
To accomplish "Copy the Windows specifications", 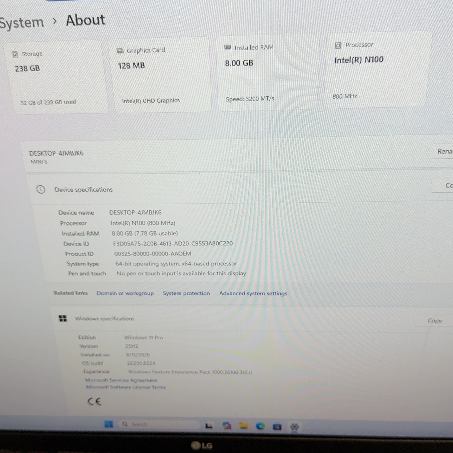I will click(x=435, y=321).
